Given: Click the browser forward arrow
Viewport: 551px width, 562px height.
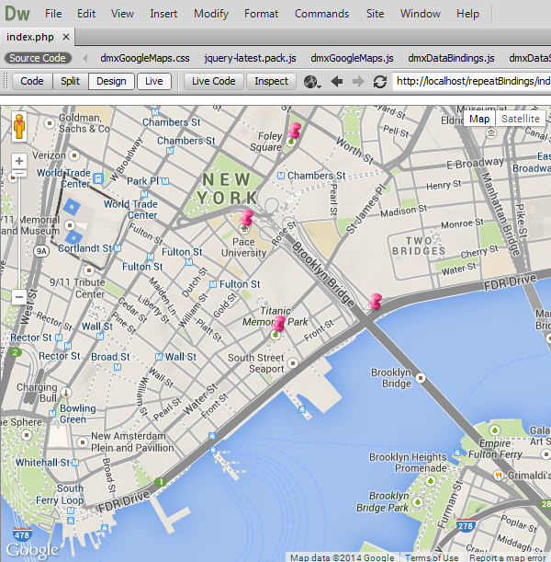Looking at the screenshot, I should (x=358, y=82).
